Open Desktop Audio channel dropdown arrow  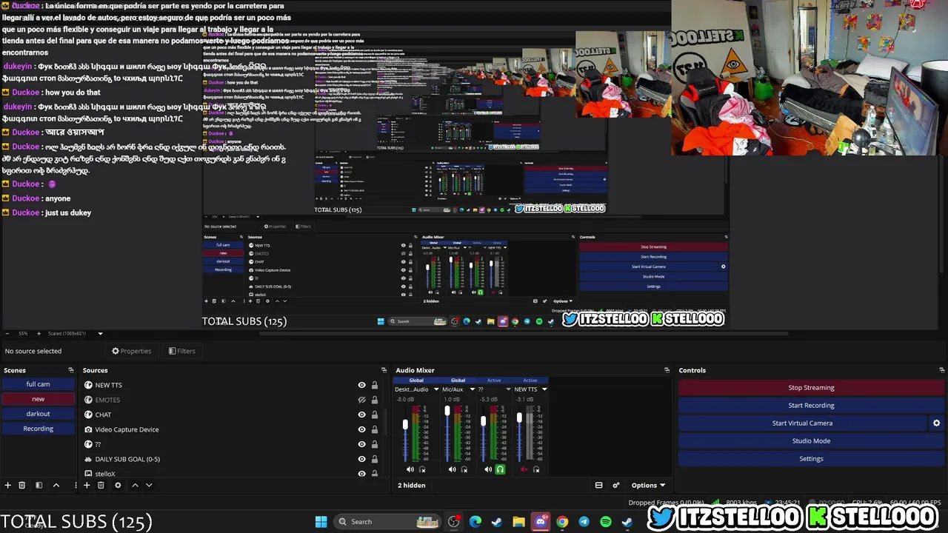(x=436, y=389)
